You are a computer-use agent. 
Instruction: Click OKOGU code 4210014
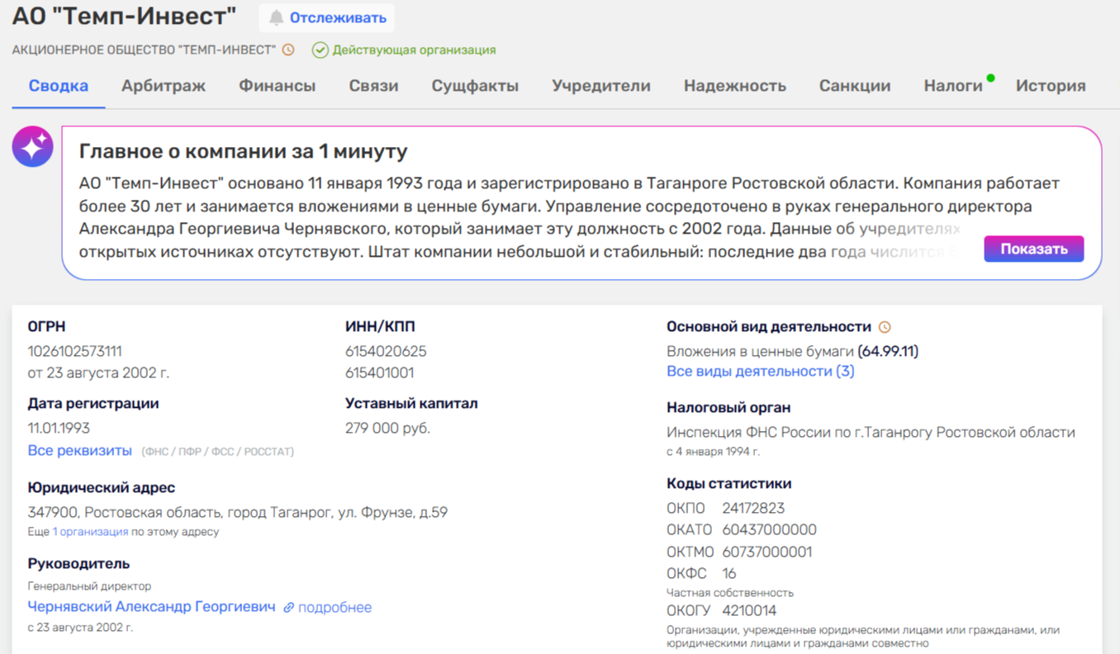pos(749,611)
